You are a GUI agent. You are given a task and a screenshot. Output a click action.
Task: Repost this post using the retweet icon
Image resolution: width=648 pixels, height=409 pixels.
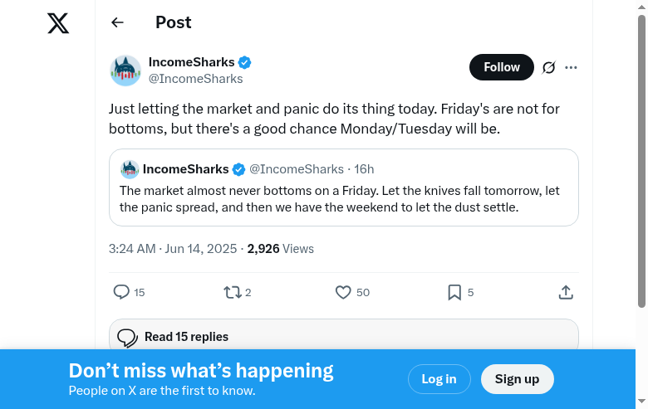[233, 292]
